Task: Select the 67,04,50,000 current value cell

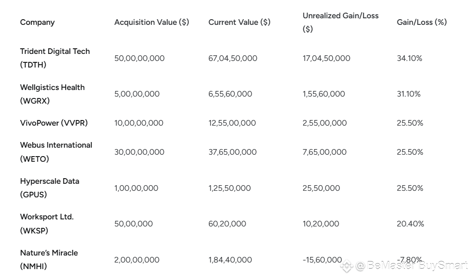Action: tap(233, 58)
